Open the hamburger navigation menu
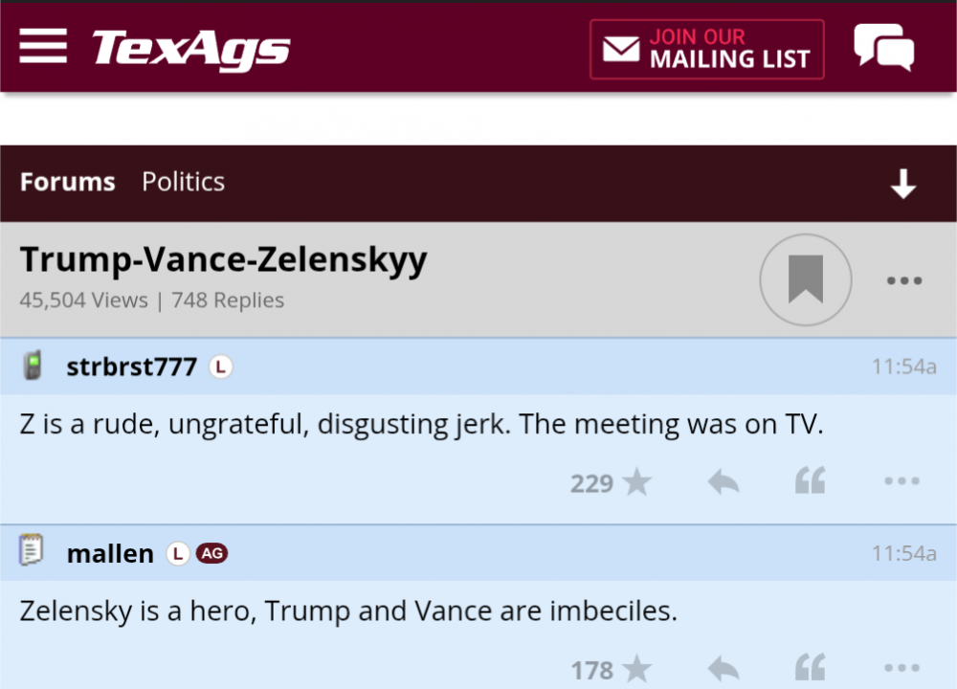The width and height of the screenshot is (957, 689). coord(43,46)
